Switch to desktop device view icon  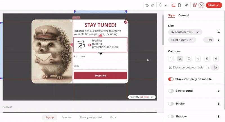[174, 5]
